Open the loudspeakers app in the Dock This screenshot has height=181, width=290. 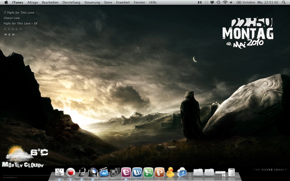115,172
